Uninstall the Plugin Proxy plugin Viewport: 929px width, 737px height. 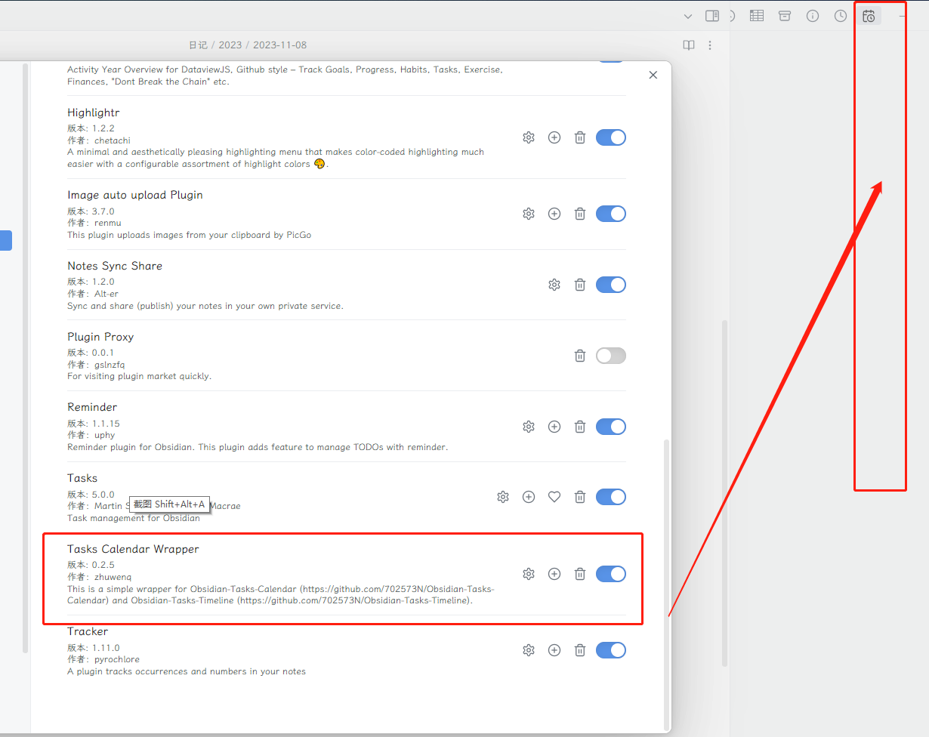click(x=580, y=356)
